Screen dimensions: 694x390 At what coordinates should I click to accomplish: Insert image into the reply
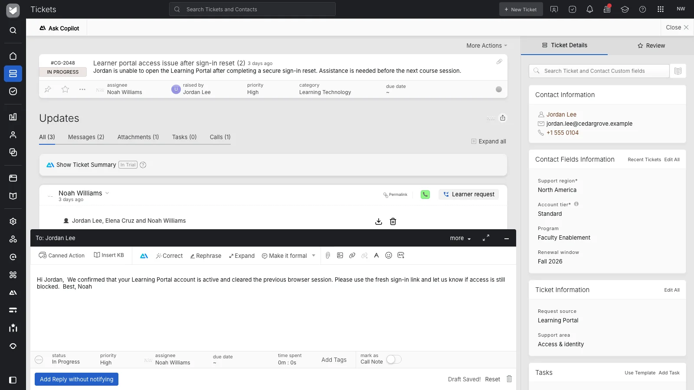click(340, 256)
